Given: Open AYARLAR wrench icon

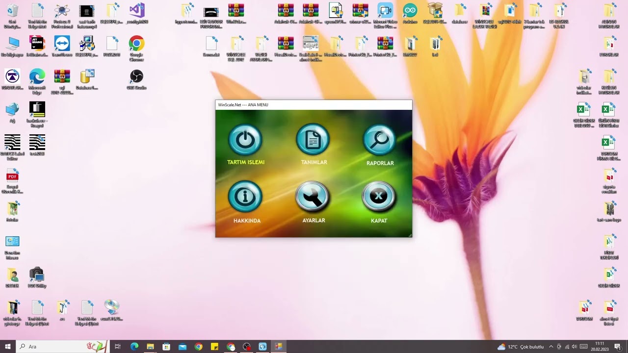Looking at the screenshot, I should point(313,197).
